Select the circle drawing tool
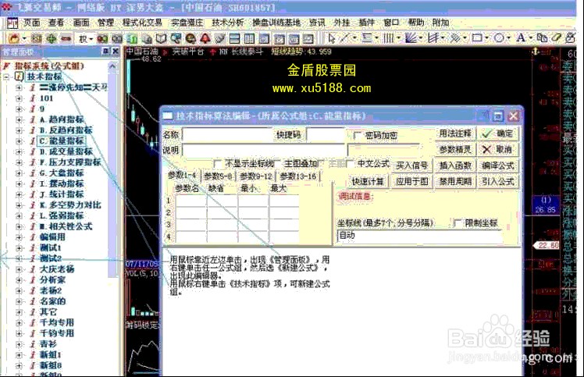This screenshot has width=584, height=377. point(499,38)
